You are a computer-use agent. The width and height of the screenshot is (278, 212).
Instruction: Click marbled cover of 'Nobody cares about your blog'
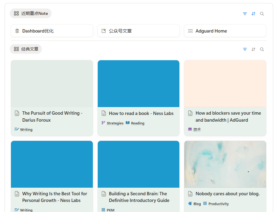coord(225,164)
